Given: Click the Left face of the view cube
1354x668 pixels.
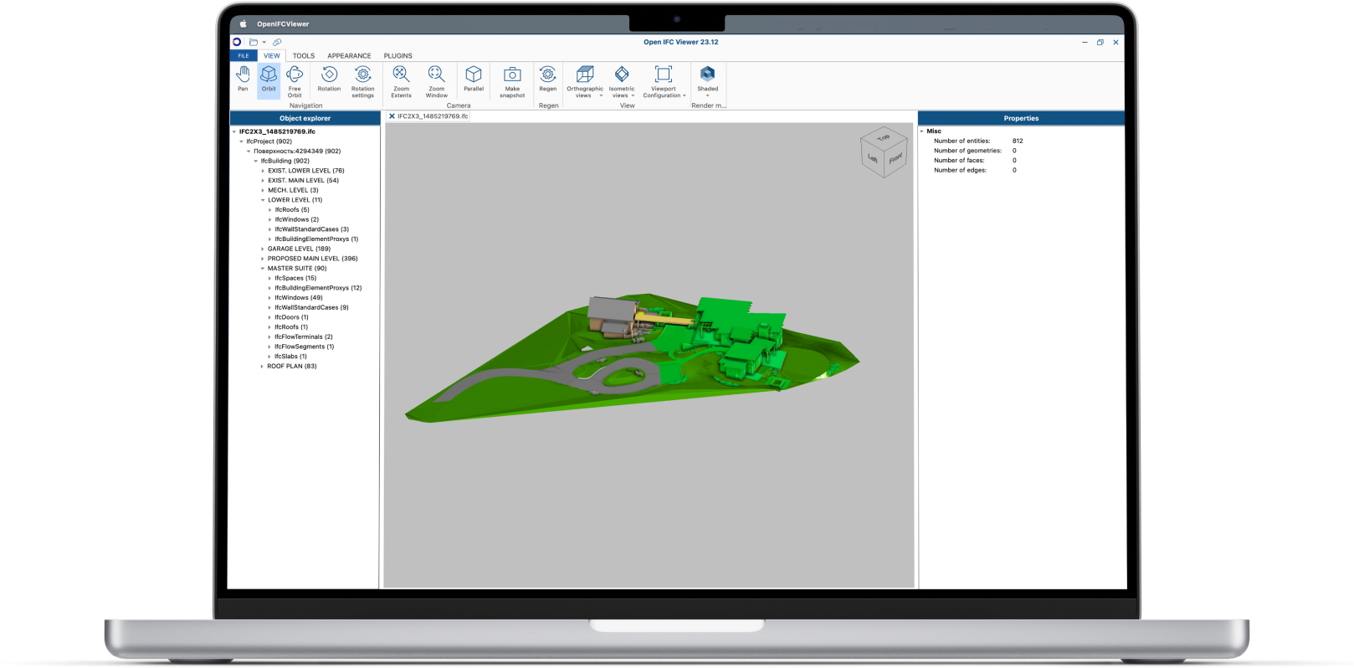Looking at the screenshot, I should click(x=872, y=158).
